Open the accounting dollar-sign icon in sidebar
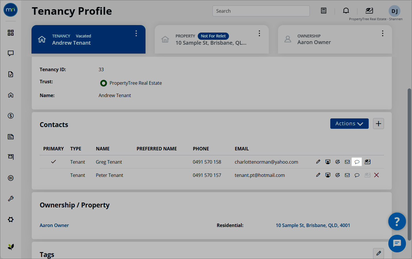Image resolution: width=412 pixels, height=259 pixels. pos(11,116)
